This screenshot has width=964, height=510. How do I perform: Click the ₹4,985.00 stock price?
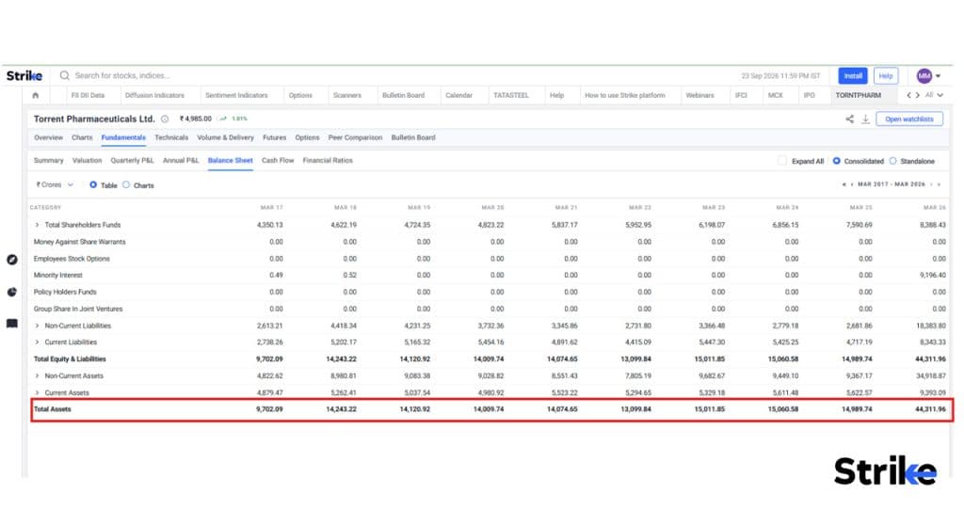point(196,119)
